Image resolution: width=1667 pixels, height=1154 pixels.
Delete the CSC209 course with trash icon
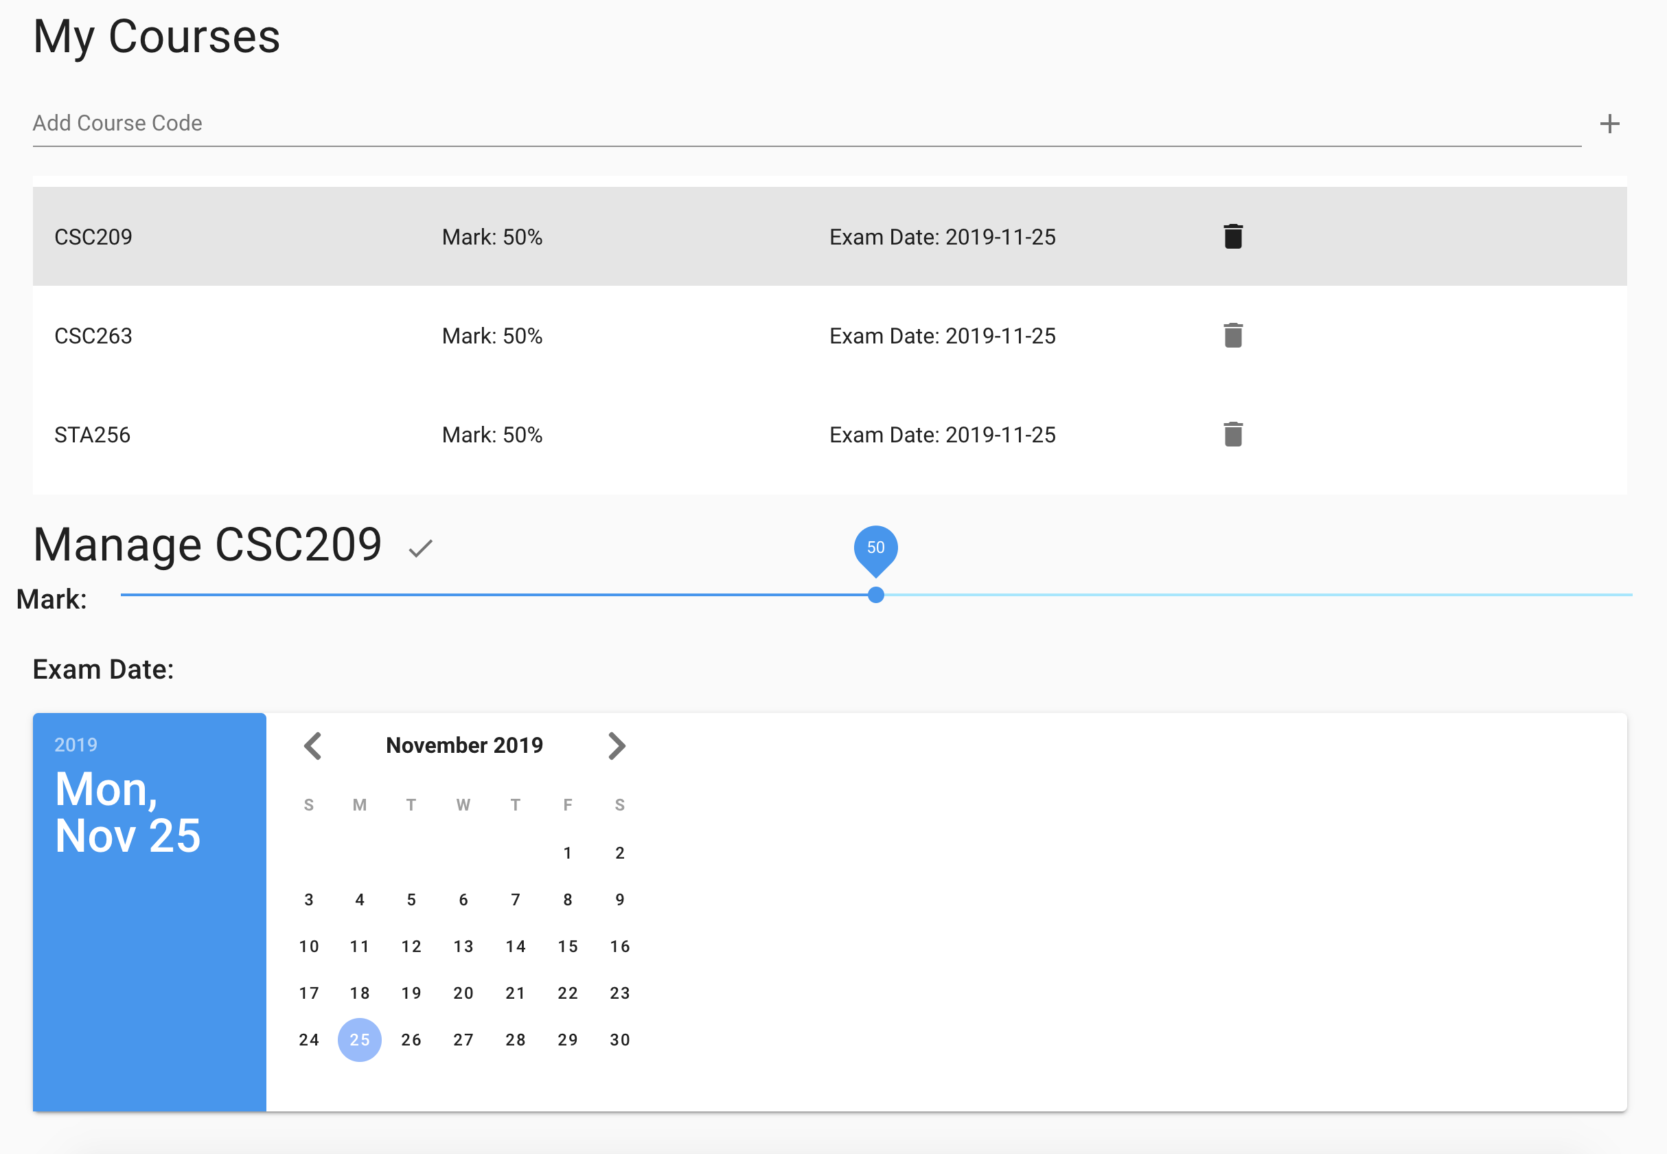(x=1232, y=236)
